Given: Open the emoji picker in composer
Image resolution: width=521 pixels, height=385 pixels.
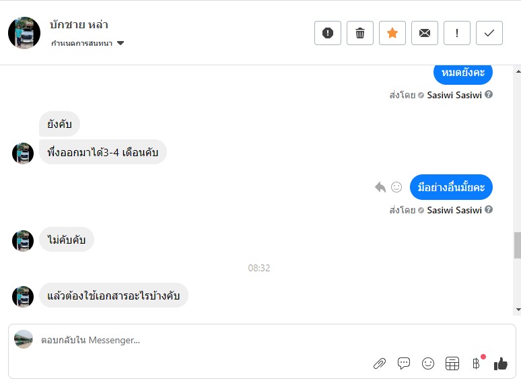Looking at the screenshot, I should (428, 363).
